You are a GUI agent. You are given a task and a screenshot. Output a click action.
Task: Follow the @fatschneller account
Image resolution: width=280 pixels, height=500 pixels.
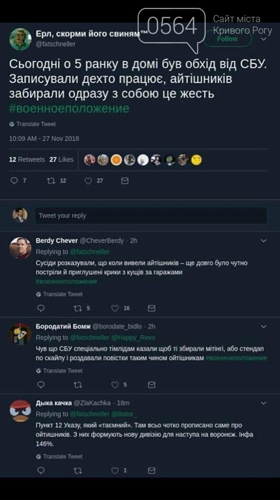tap(227, 39)
